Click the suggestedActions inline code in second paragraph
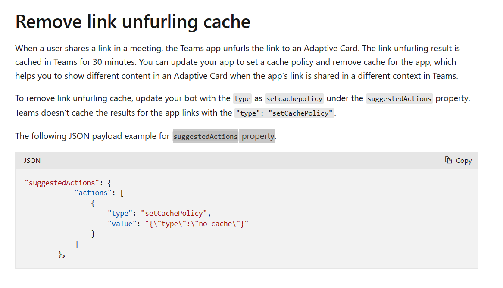Viewport: 503px width, 288px height. pos(399,98)
